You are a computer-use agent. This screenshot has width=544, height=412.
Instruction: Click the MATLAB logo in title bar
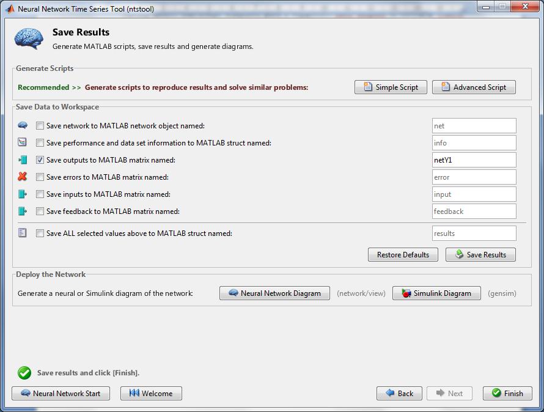[x=10, y=9]
